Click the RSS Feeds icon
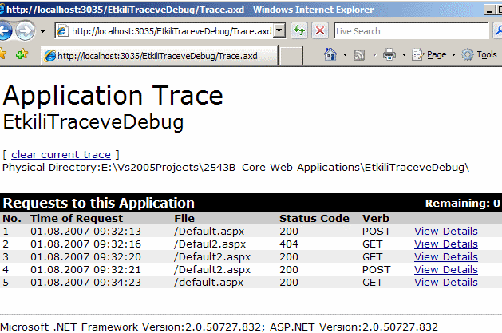Image resolution: width=502 pixels, height=333 pixels. (359, 55)
